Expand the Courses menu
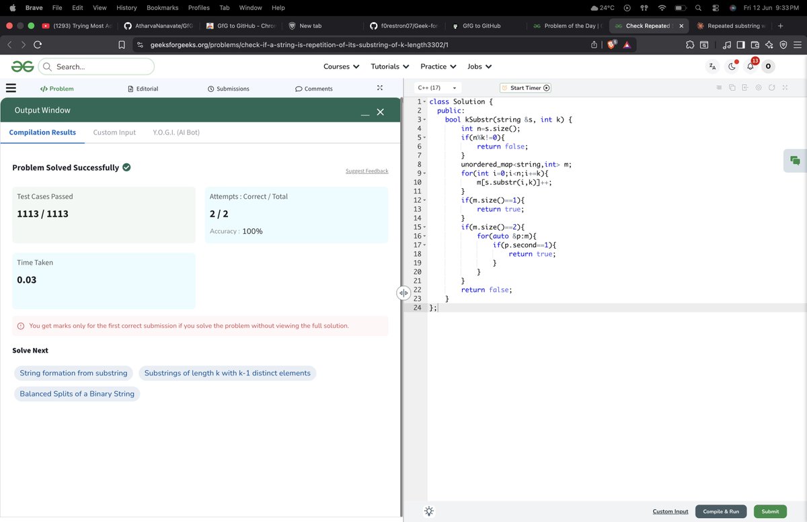 [x=341, y=67]
